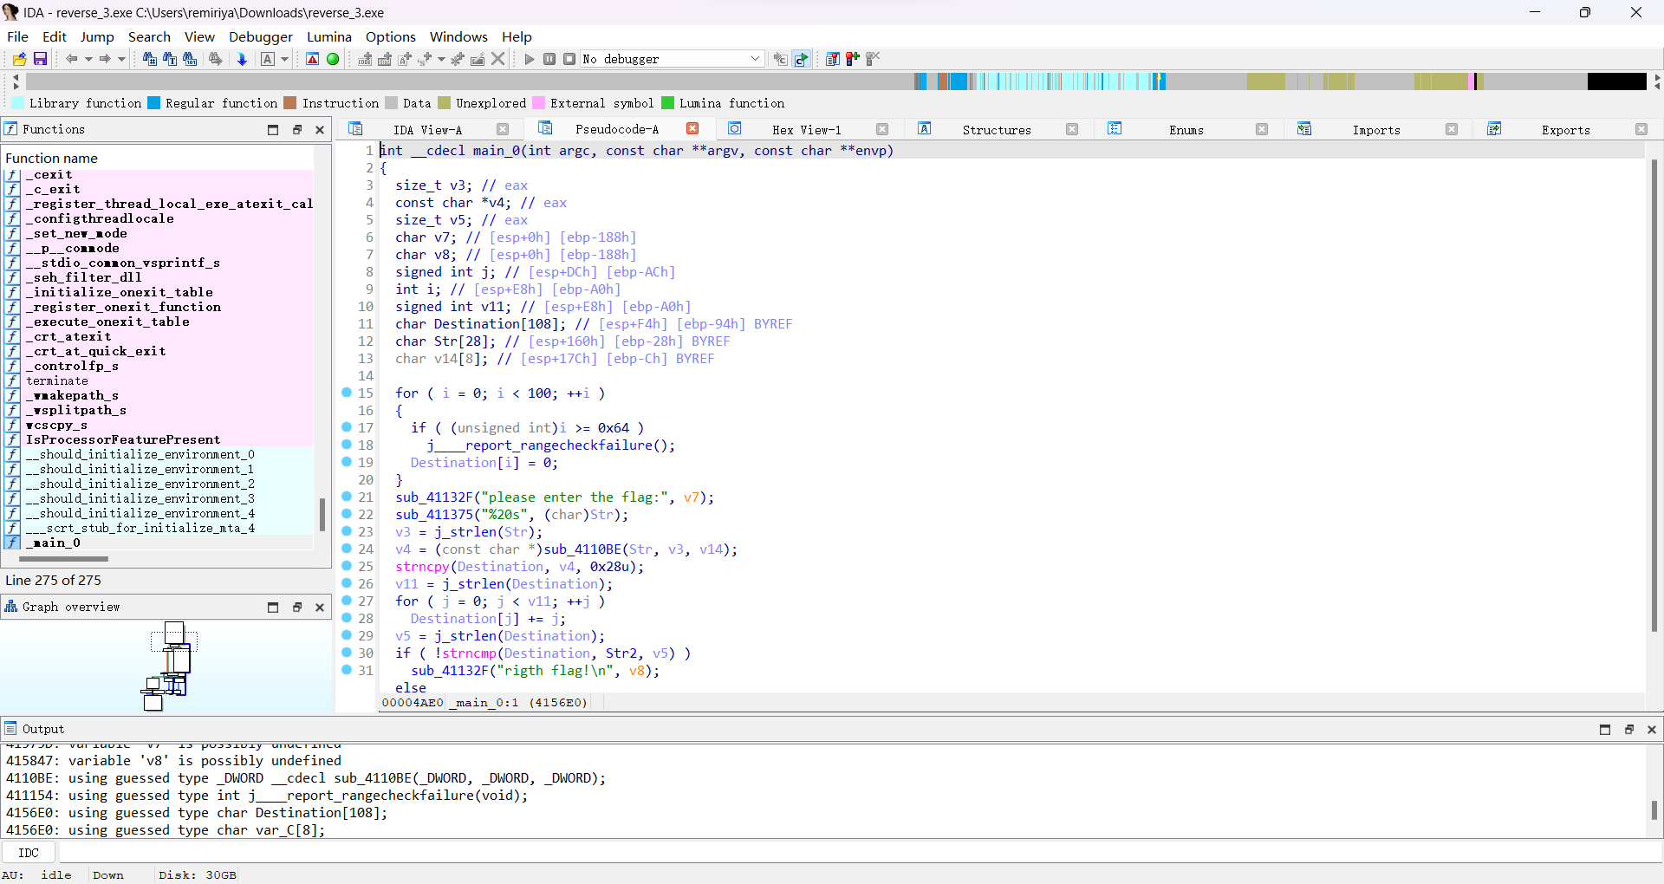Open the Debugger menu
The image size is (1664, 884).
260,36
